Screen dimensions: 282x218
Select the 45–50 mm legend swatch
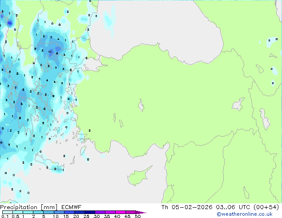point(131,212)
